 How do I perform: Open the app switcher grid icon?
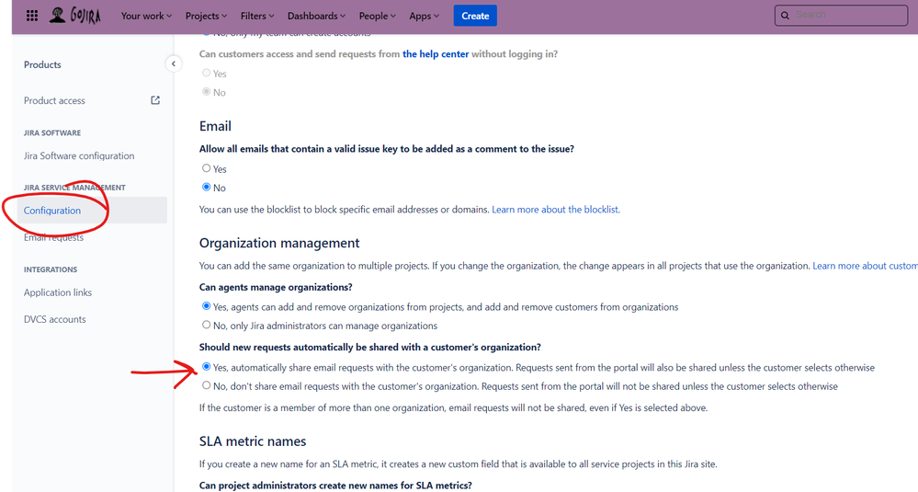pos(32,16)
